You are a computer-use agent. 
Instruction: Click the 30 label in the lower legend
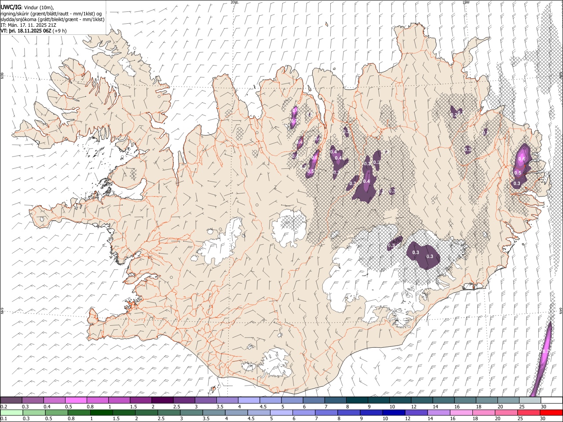tap(543, 419)
